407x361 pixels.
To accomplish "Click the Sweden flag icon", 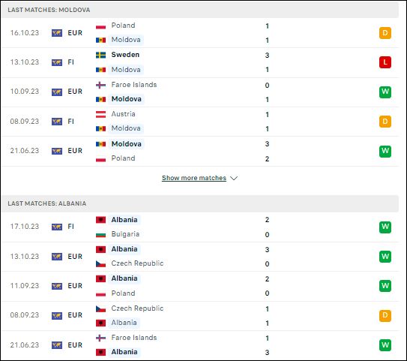I will 100,55.
